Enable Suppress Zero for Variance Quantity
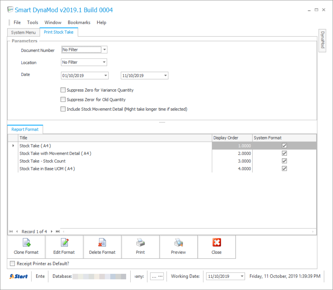333x290 pixels. [63, 90]
